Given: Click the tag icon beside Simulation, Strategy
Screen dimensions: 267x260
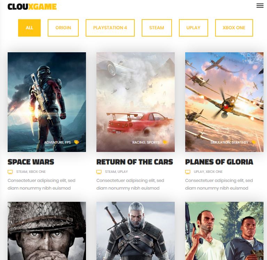Looking at the screenshot, I should click(254, 142).
